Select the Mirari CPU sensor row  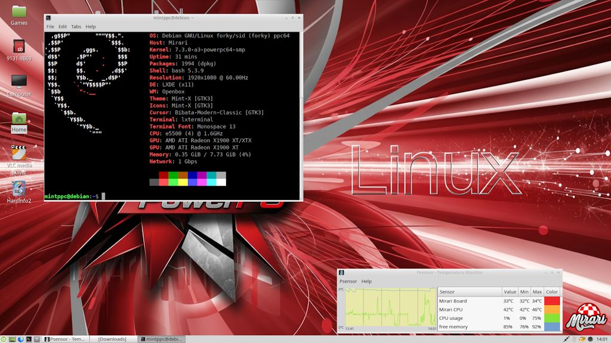(499, 309)
